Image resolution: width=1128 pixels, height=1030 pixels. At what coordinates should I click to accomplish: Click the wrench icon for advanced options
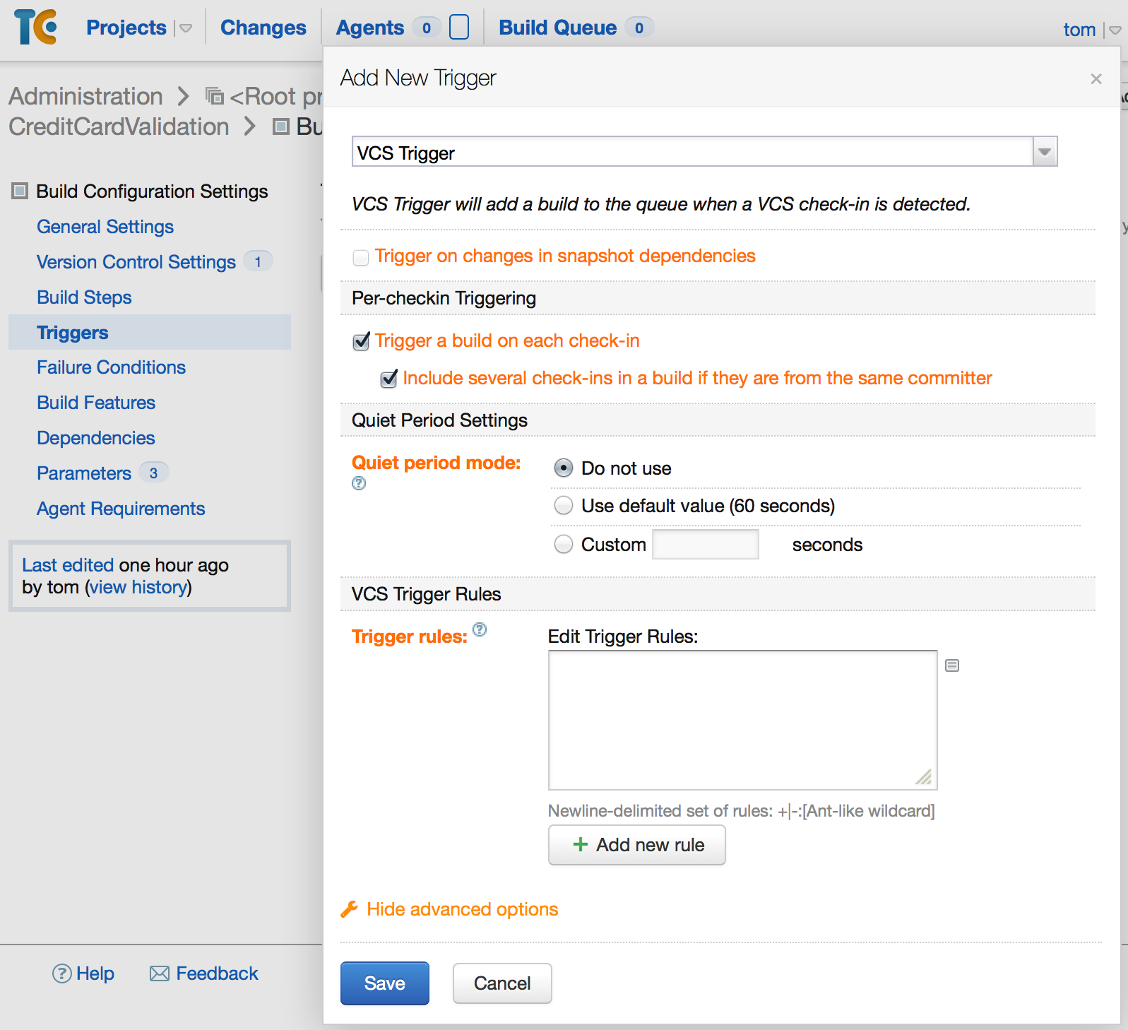[349, 909]
